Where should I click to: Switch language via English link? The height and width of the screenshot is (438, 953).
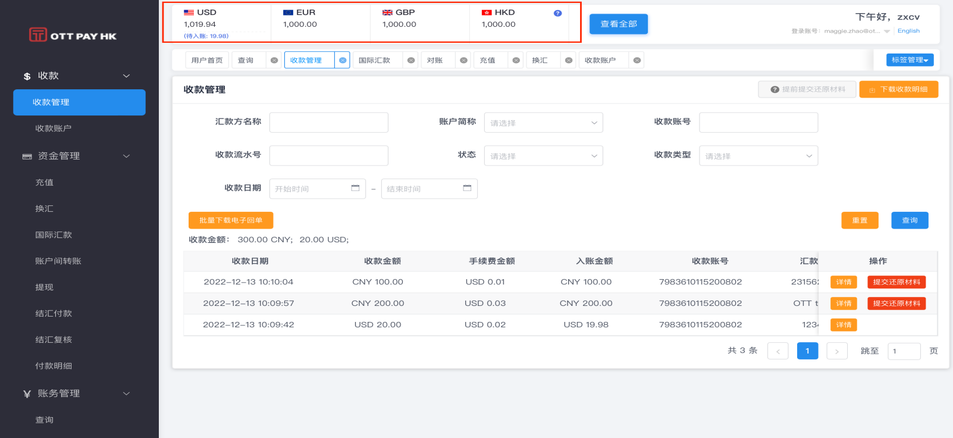908,31
